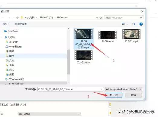Open the 组织 menu
The height and width of the screenshot is (117, 158).
tap(6, 24)
